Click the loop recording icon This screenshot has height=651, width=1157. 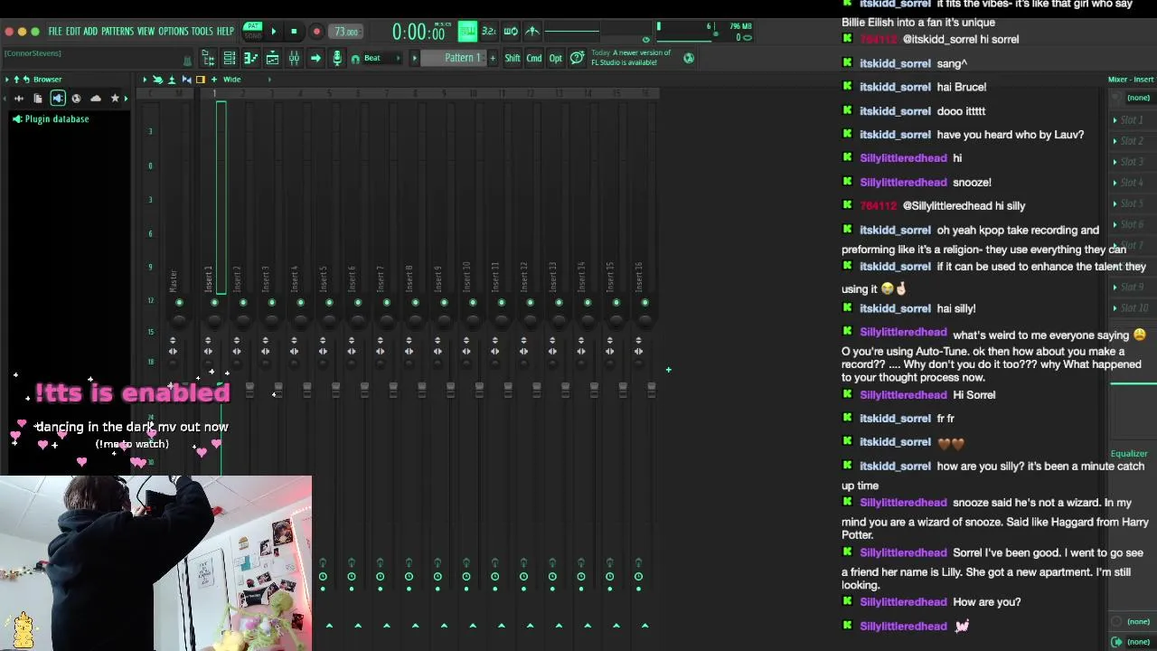(511, 32)
